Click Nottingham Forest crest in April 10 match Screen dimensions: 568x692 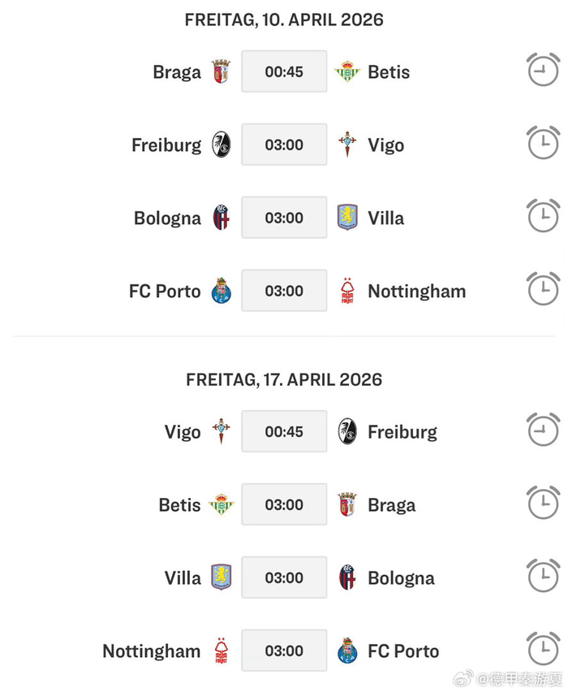point(347,291)
